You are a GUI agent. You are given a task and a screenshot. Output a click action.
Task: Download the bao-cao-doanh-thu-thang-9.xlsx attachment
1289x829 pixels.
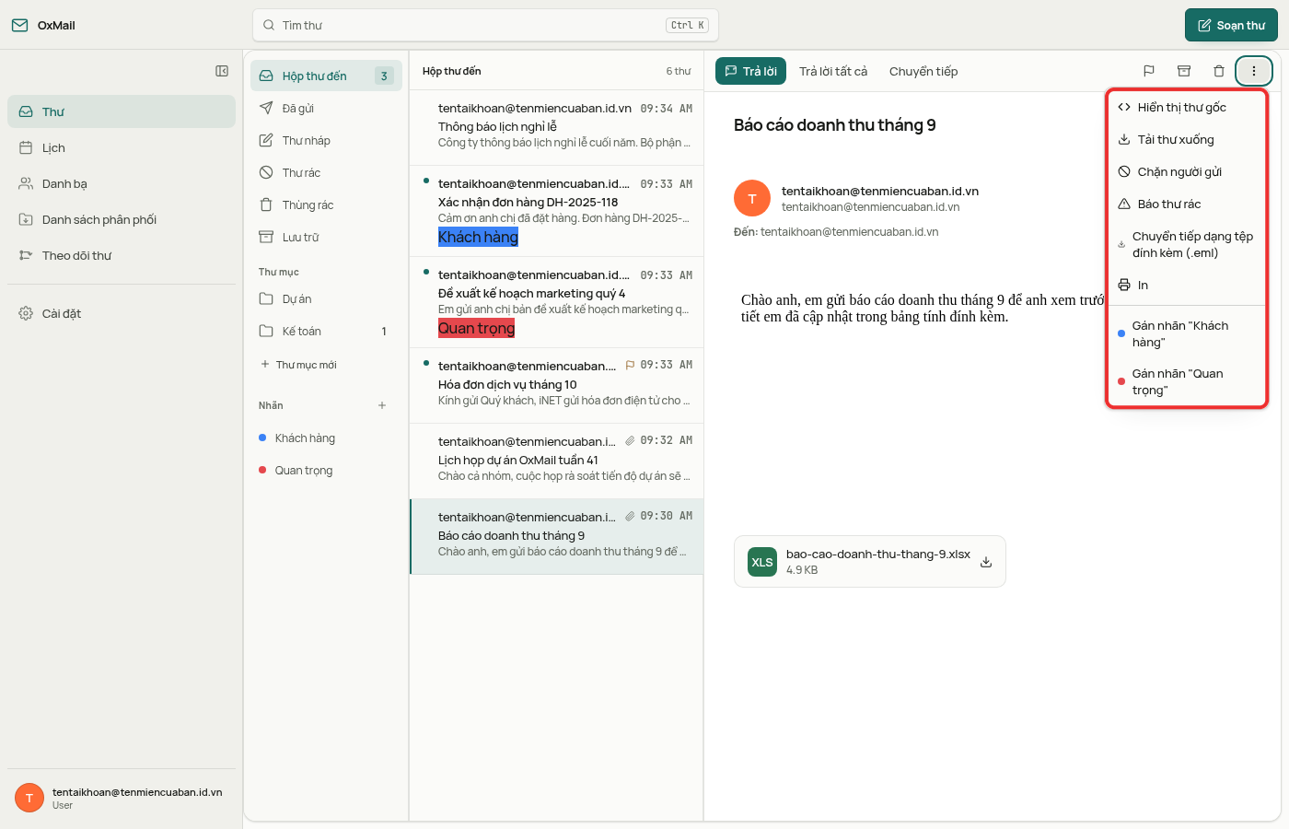click(x=986, y=562)
